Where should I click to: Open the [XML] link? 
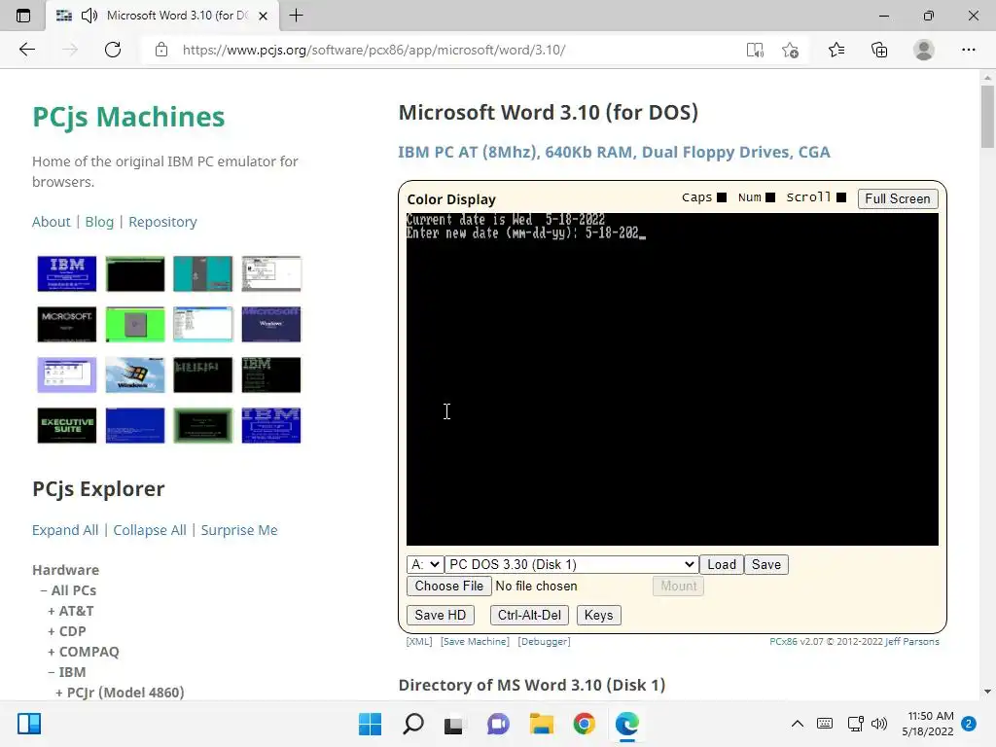coord(419,642)
